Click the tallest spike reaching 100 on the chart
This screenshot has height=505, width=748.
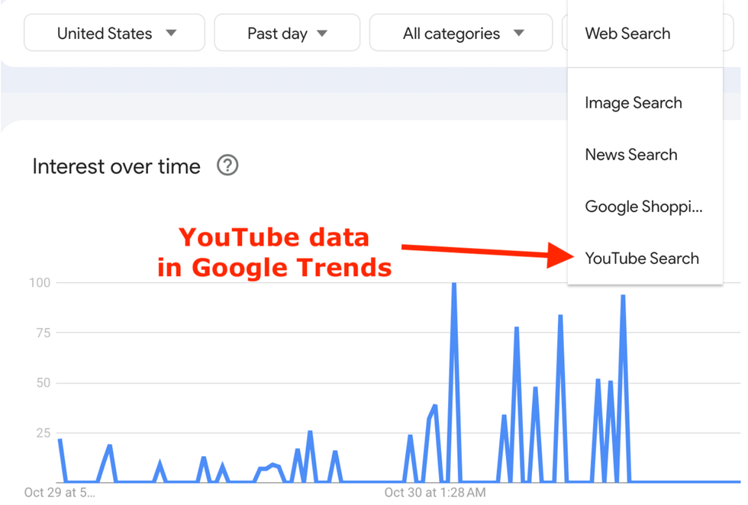pos(453,284)
